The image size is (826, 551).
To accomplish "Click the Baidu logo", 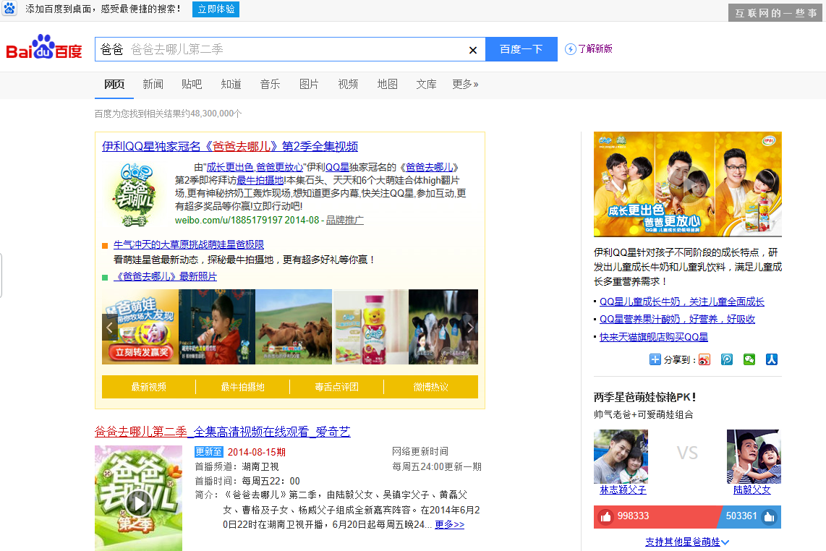I will click(44, 49).
